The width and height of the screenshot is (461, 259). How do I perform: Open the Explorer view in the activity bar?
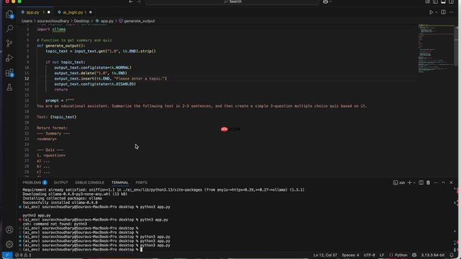click(10, 14)
